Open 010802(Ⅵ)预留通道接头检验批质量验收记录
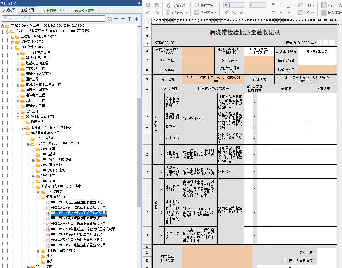The image size is (342, 268). 83,229
